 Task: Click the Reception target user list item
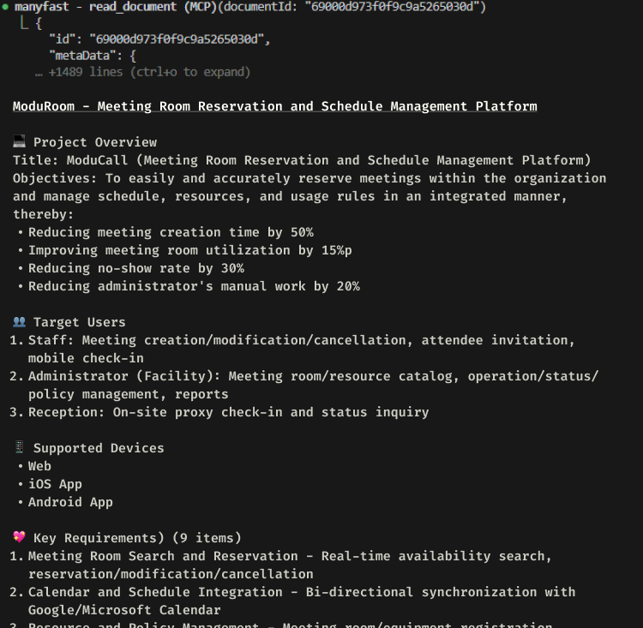point(219,412)
